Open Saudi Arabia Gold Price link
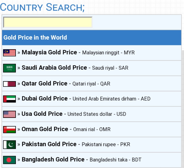184x168 pixels. click(54, 68)
